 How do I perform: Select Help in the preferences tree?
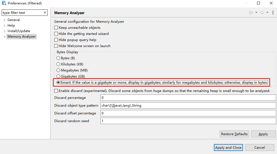(x=11, y=25)
